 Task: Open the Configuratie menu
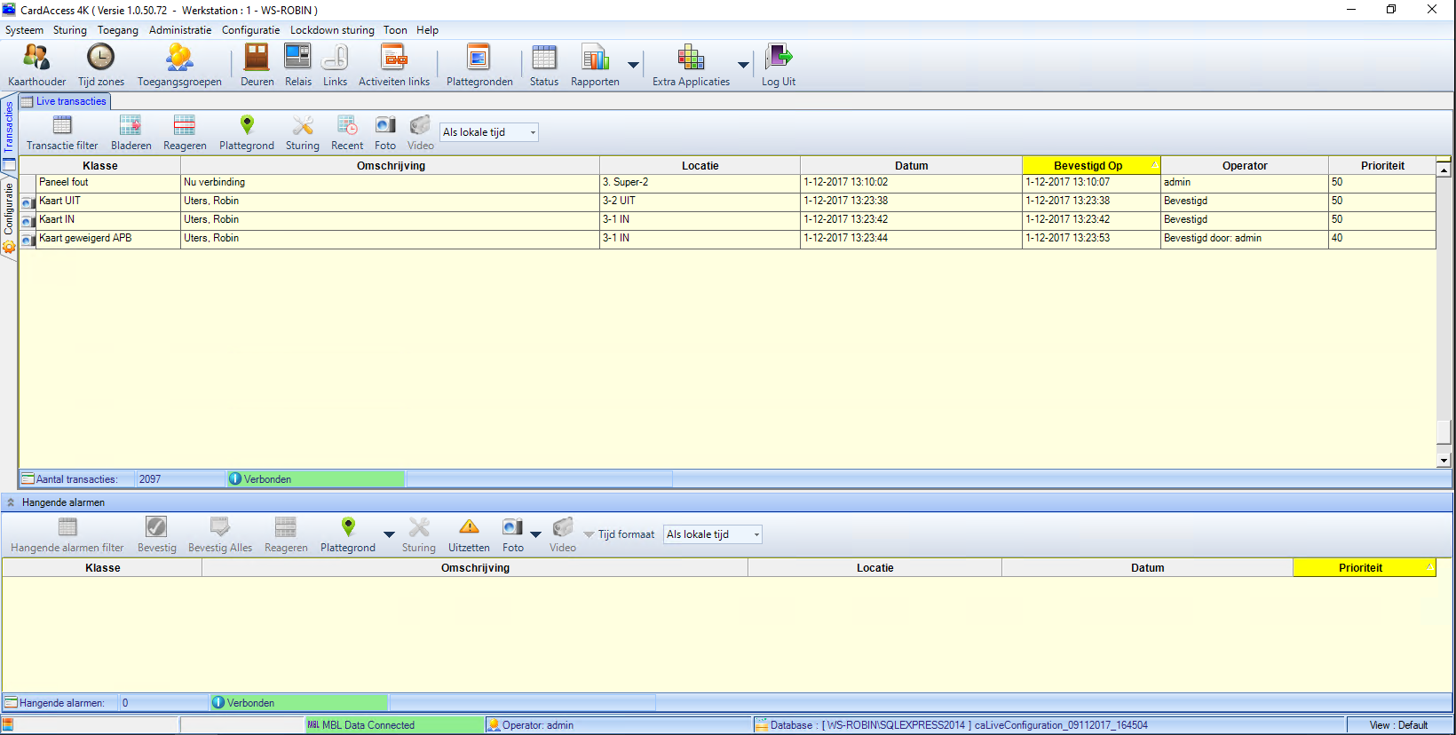point(250,30)
